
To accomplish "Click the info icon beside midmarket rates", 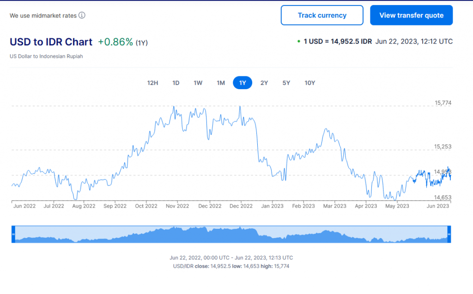I will point(82,15).
